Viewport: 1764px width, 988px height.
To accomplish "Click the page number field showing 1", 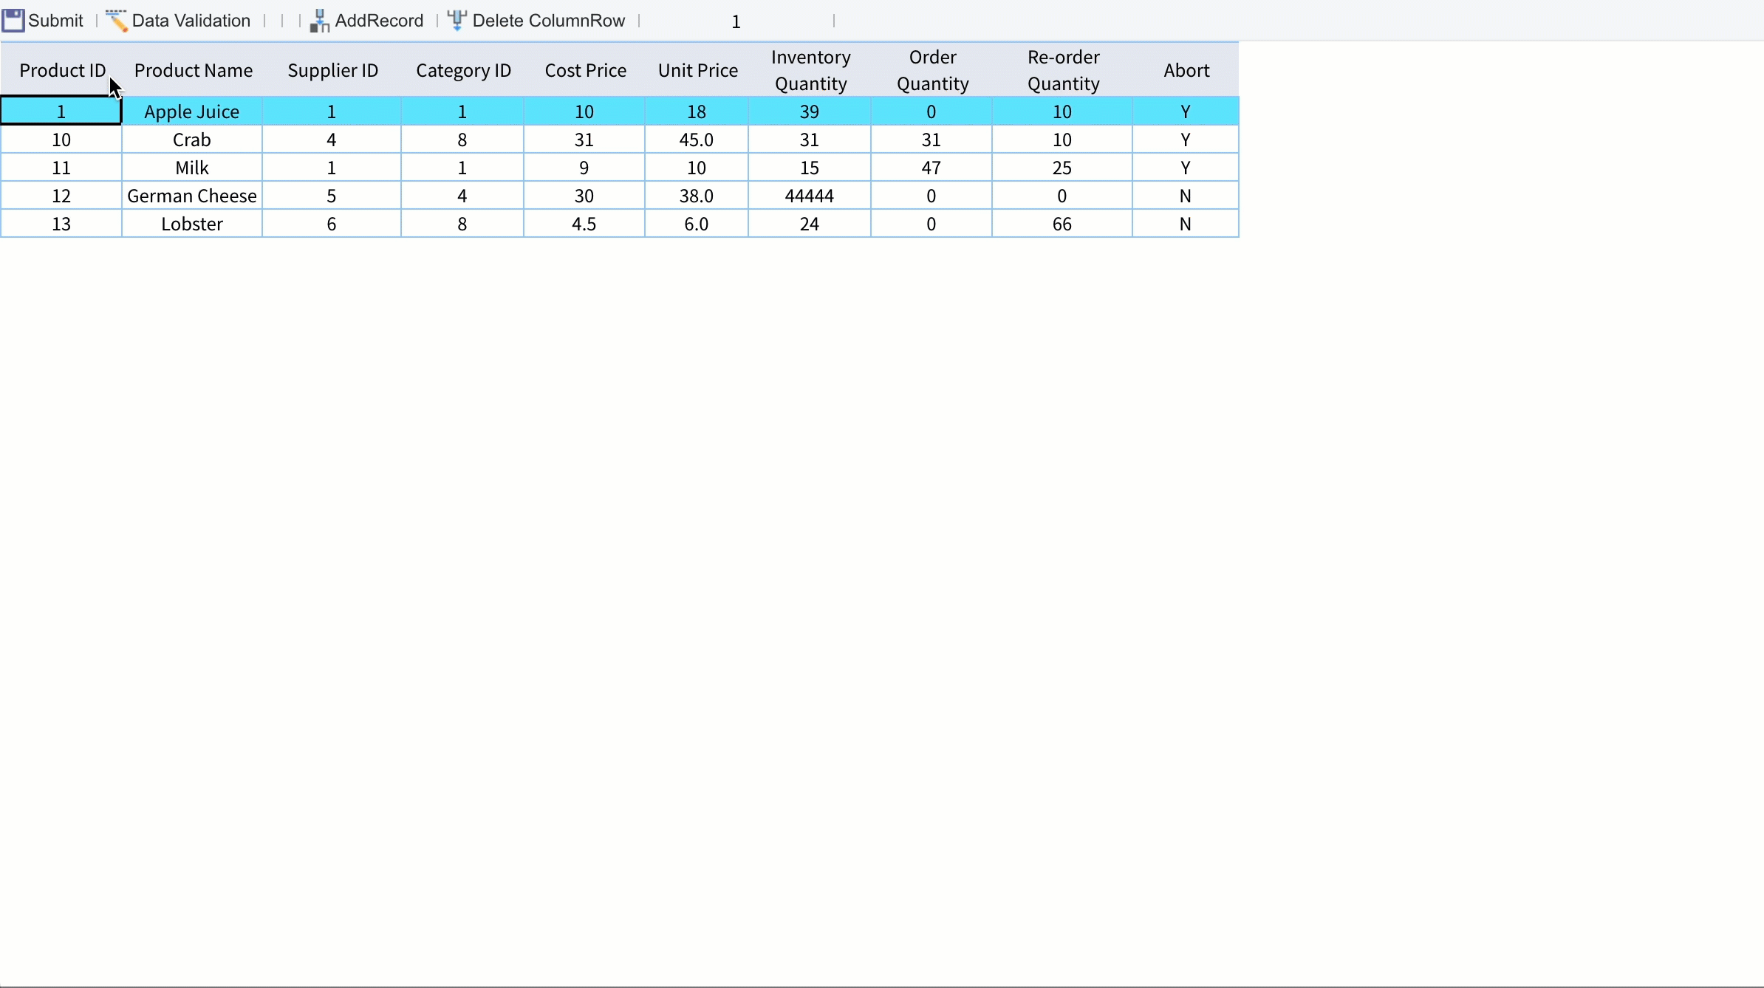I will pos(736,21).
